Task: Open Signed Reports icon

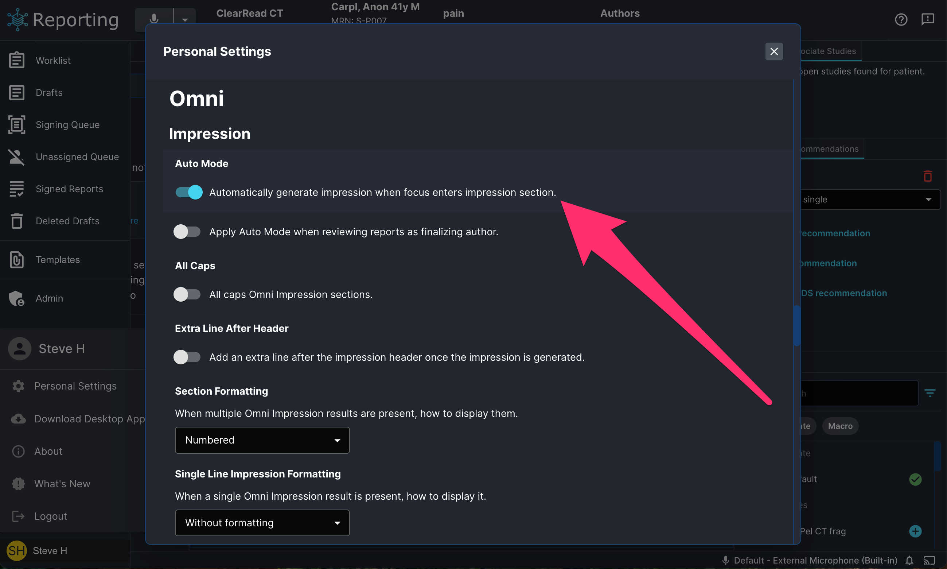Action: (x=17, y=189)
